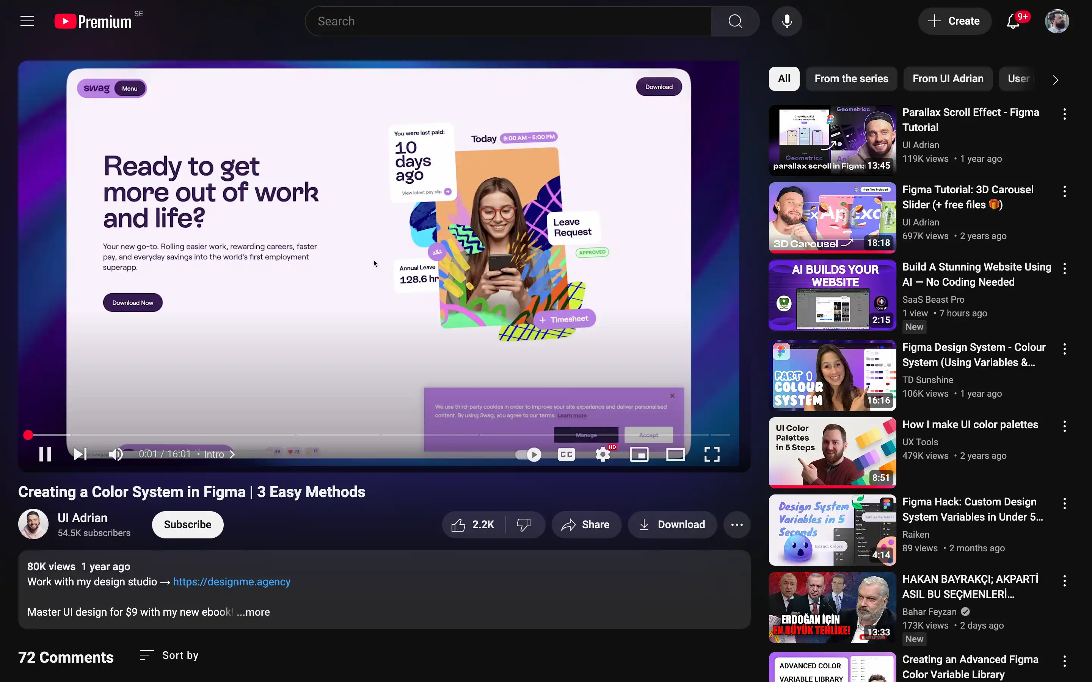
Task: Open the Create button
Action: point(954,21)
